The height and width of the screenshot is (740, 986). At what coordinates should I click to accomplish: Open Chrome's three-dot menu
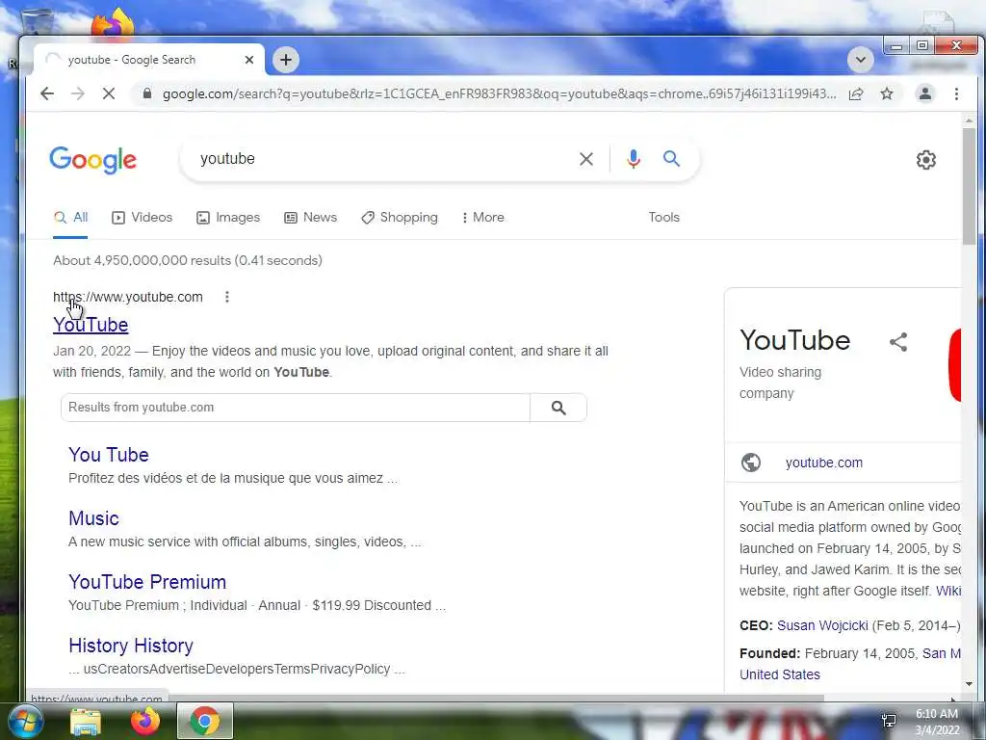click(956, 93)
